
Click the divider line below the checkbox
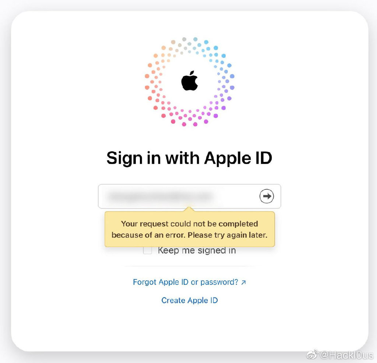point(190,266)
